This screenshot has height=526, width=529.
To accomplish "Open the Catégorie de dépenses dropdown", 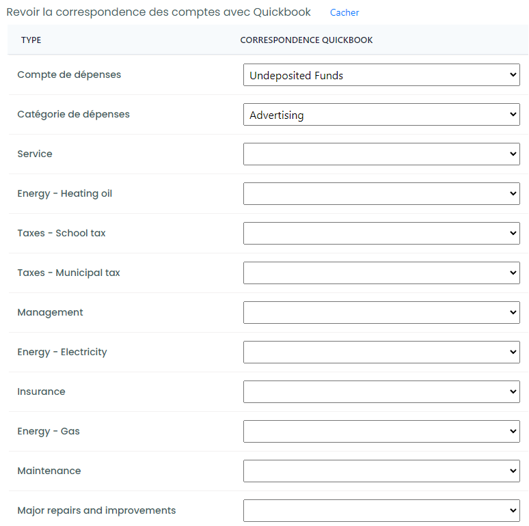I will [x=381, y=115].
